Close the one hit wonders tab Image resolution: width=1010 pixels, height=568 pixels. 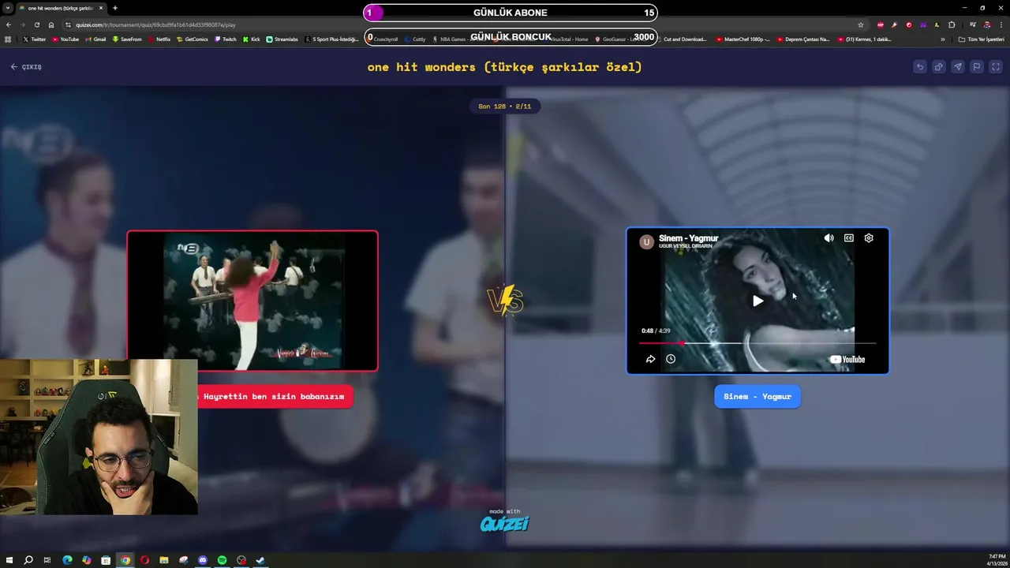click(x=101, y=8)
